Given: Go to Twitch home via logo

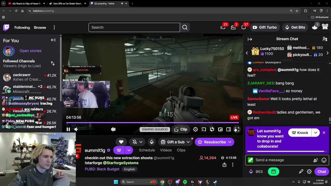Looking at the screenshot, I should coord(6,27).
